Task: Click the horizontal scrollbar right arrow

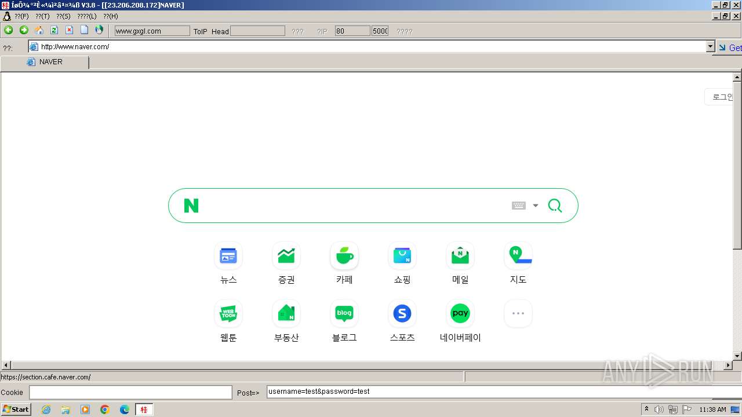Action: [729, 365]
